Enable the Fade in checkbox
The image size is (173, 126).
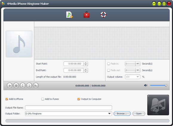point(109,64)
